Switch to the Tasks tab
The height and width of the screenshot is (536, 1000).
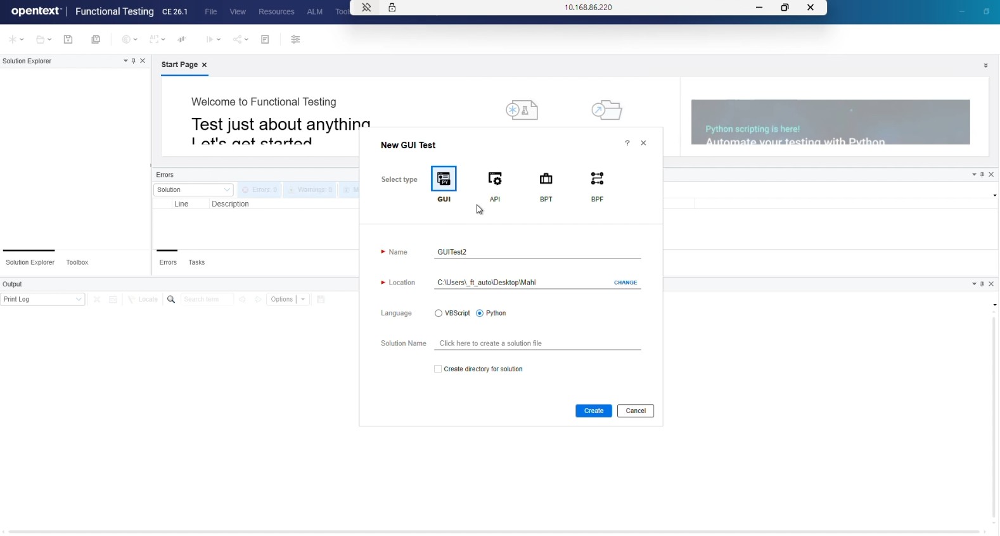[x=196, y=262]
